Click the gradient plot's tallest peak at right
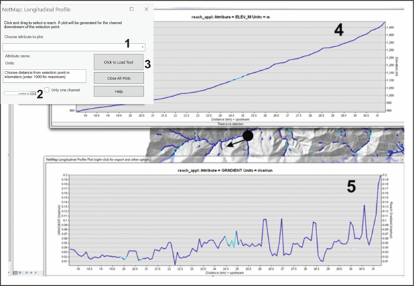This screenshot has width=414, height=286. coord(380,177)
